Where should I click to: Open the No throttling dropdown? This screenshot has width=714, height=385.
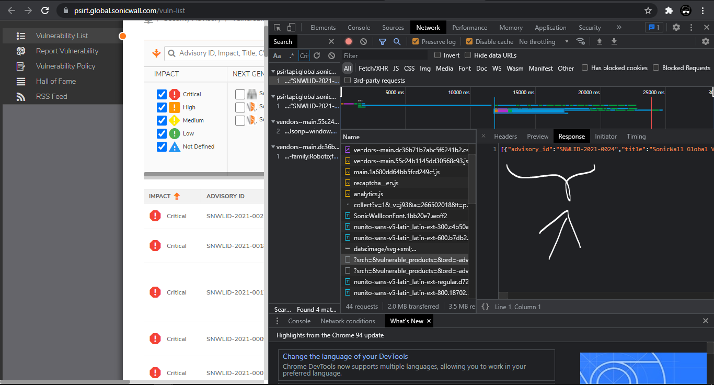pyautogui.click(x=544, y=41)
